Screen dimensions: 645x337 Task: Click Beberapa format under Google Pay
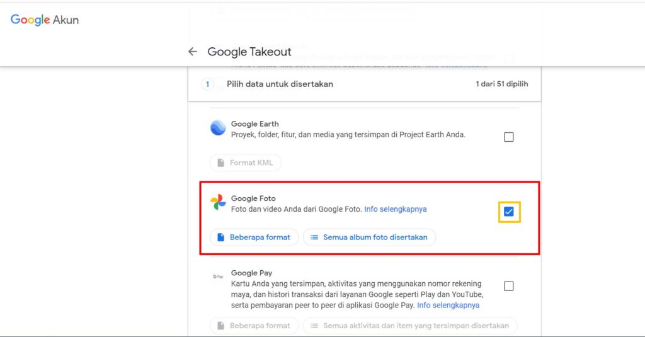[254, 326]
